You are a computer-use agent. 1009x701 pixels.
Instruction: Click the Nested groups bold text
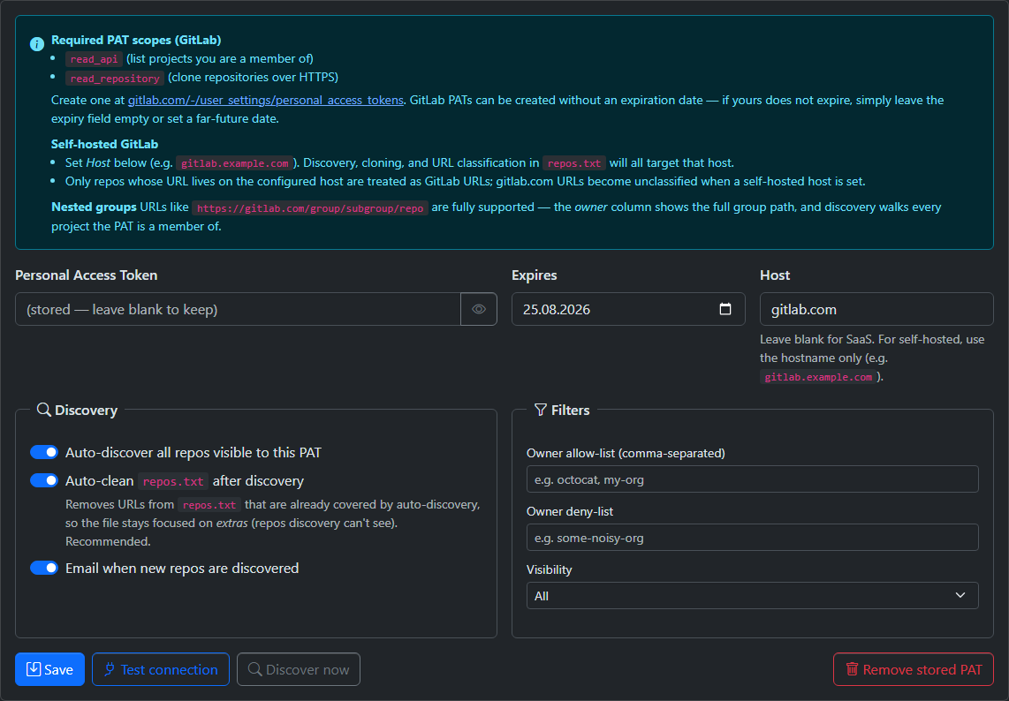(94, 207)
